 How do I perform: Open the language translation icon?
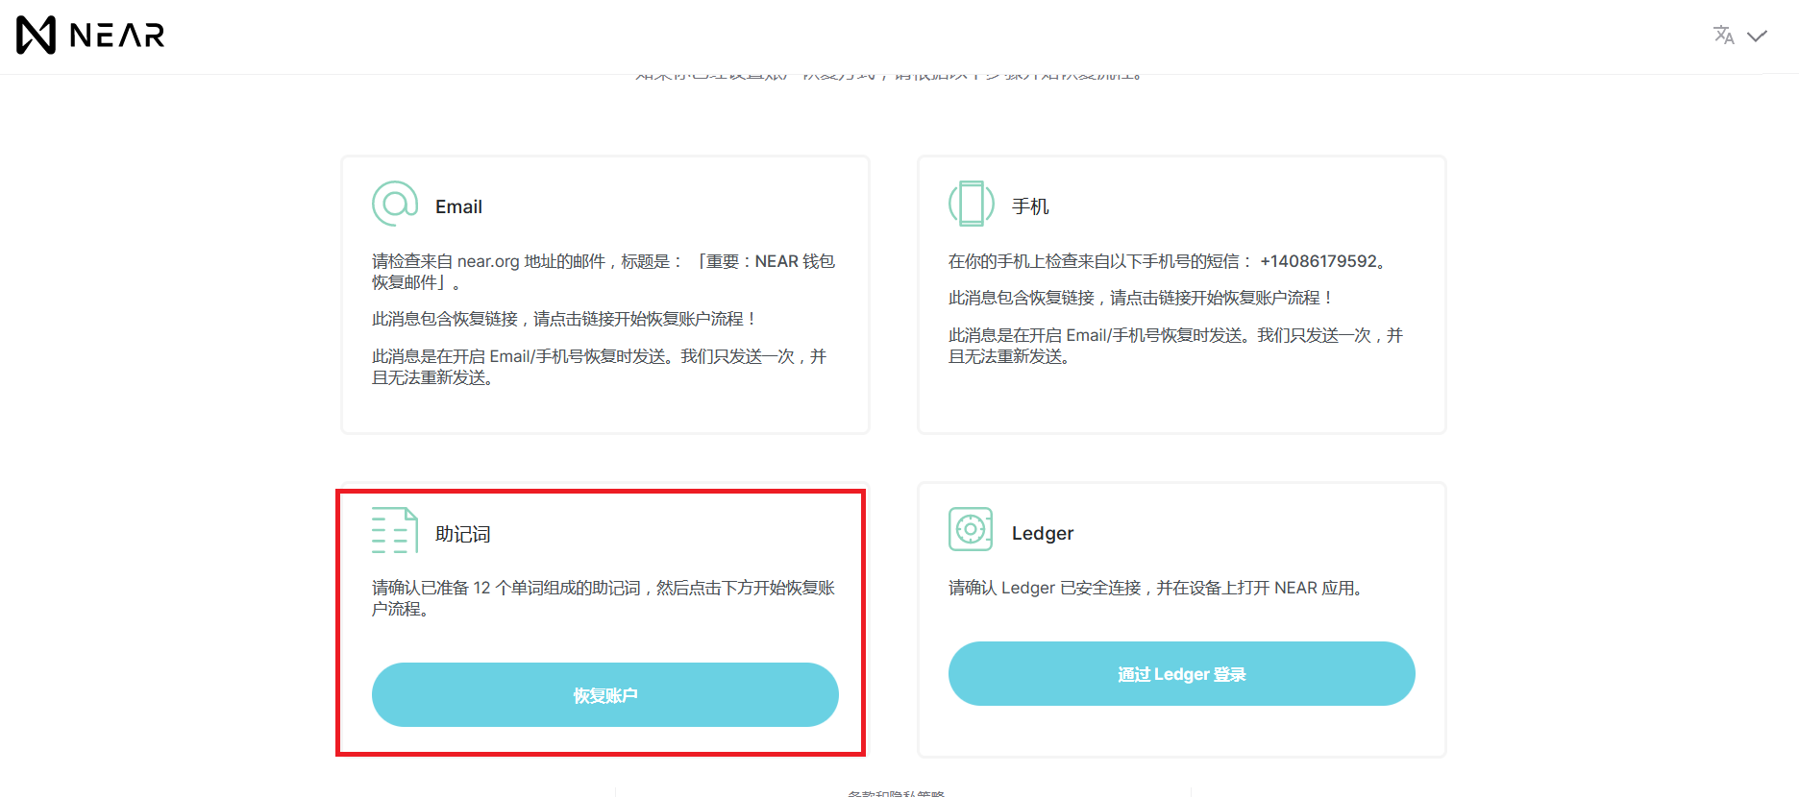coord(1724,36)
